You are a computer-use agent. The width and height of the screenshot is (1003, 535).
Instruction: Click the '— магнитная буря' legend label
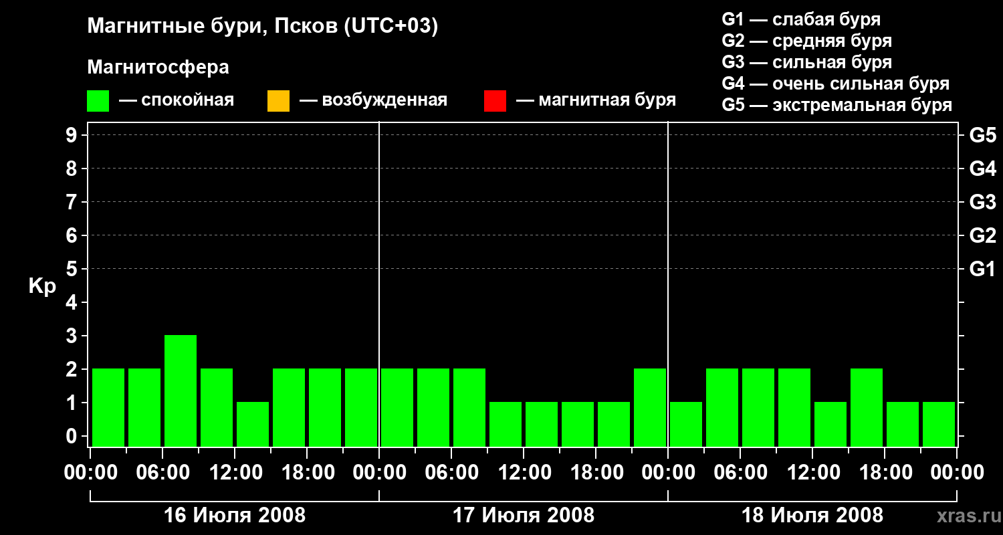pos(596,100)
